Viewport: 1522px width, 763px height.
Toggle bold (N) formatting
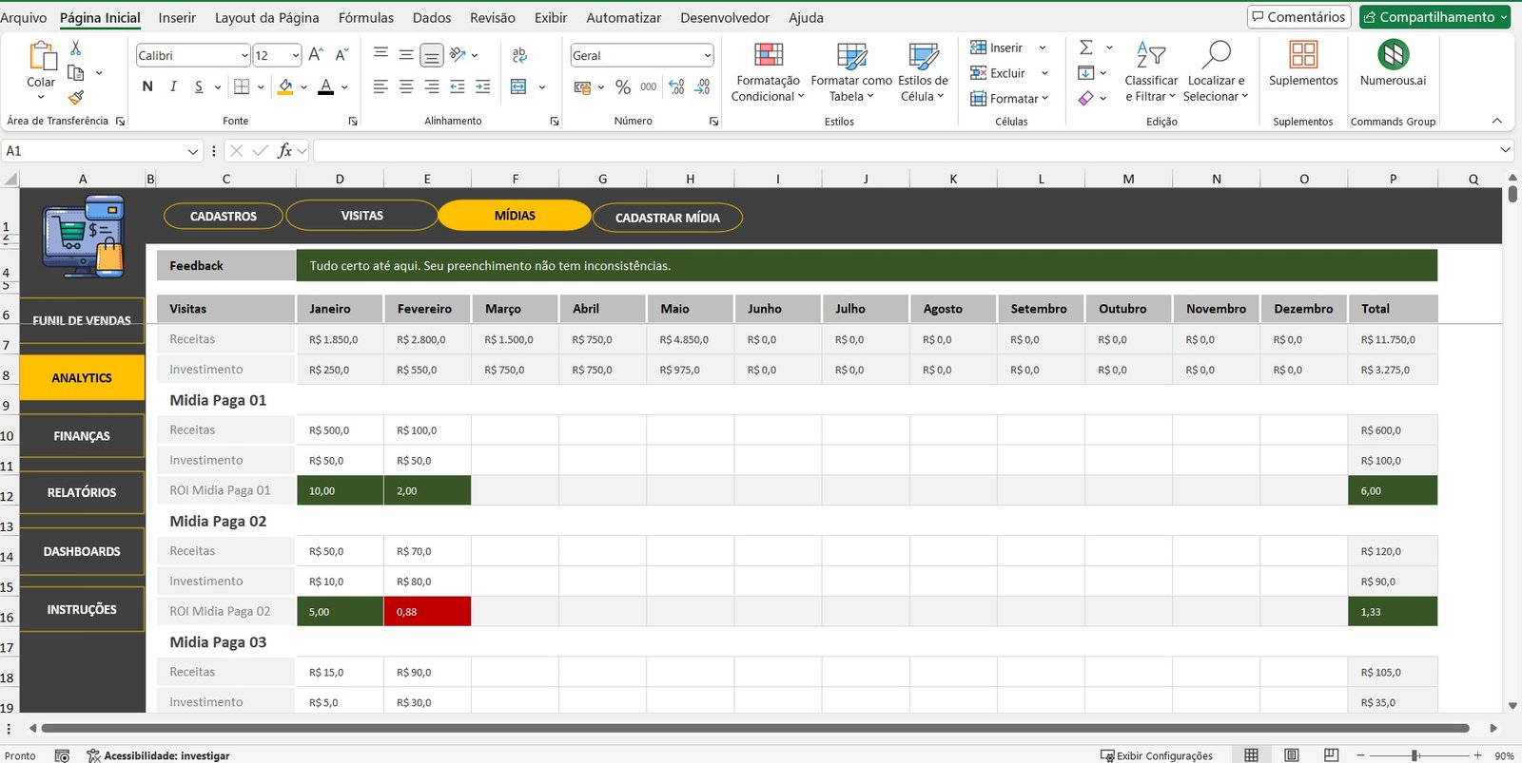[x=147, y=87]
